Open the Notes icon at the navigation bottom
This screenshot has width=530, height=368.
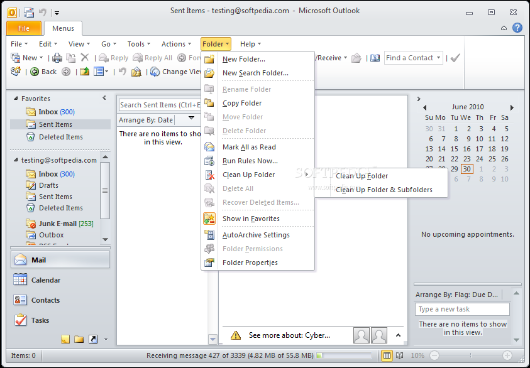coord(65,339)
